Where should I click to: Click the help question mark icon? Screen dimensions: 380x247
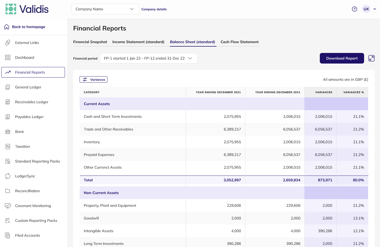click(355, 9)
